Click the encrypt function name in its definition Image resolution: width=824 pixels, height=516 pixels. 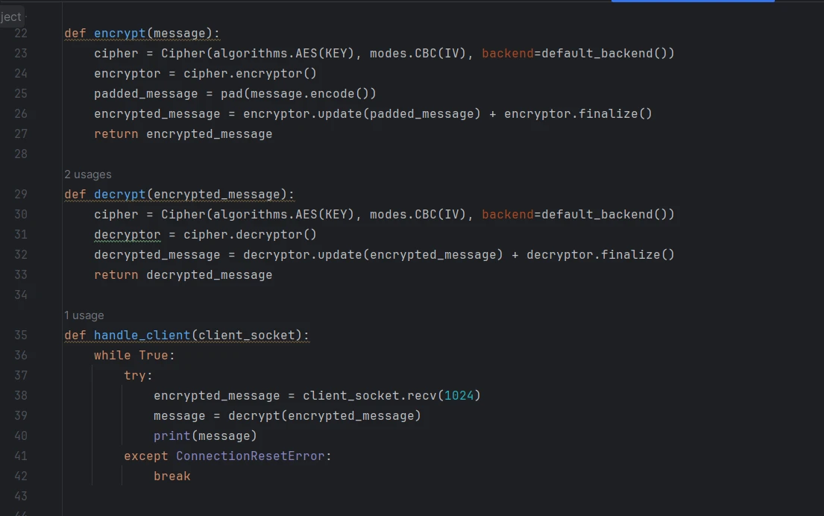(120, 33)
